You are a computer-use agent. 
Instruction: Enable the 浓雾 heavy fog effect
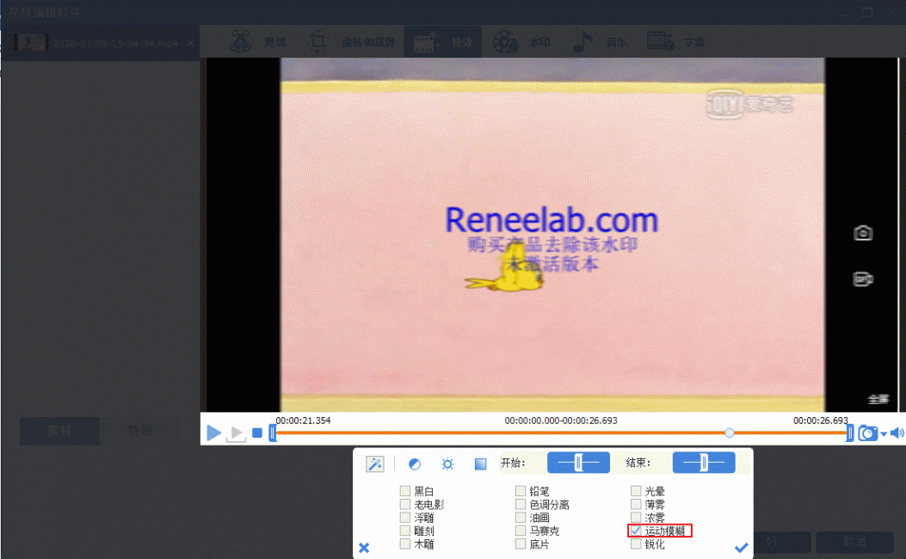[x=636, y=518]
